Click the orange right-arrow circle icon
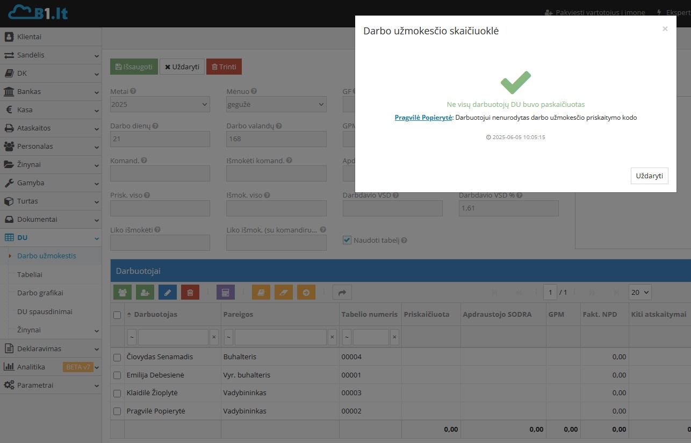Image resolution: width=691 pixels, height=443 pixels. (306, 292)
